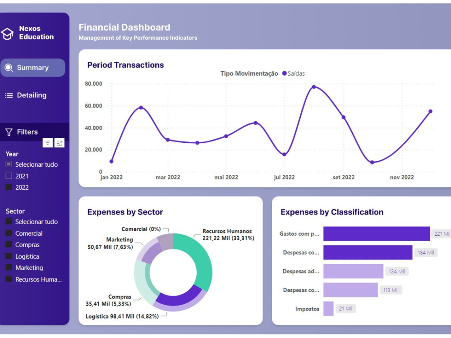Image resolution: width=451 pixels, height=338 pixels.
Task: Select the magnifying glass icon beside Summary
Action: [9, 67]
